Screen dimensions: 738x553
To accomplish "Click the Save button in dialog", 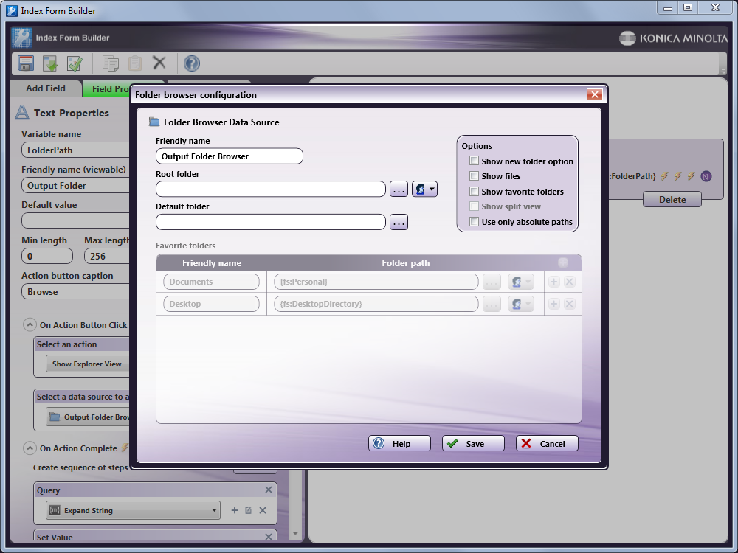I will (473, 443).
